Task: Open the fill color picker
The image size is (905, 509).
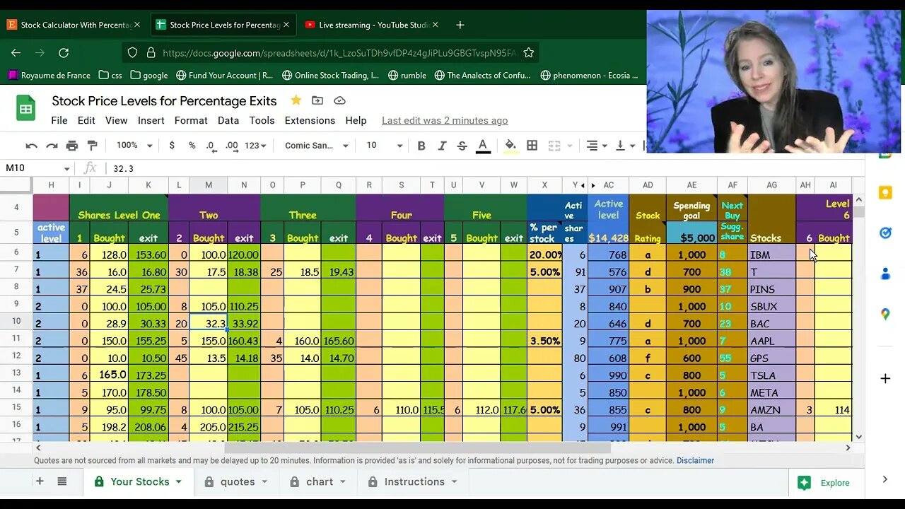Action: 510,146
